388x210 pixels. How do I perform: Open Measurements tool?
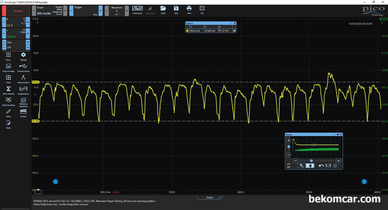(x=23, y=79)
